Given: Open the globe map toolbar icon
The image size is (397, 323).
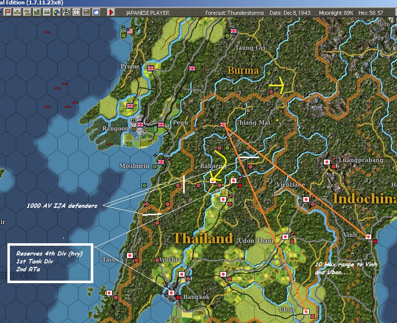Looking at the screenshot, I should pyautogui.click(x=57, y=12).
